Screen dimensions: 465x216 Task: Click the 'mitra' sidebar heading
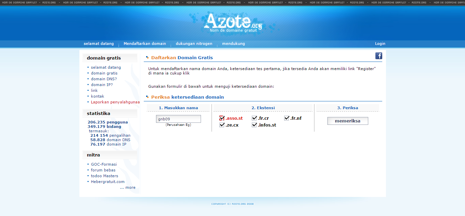tap(93, 155)
